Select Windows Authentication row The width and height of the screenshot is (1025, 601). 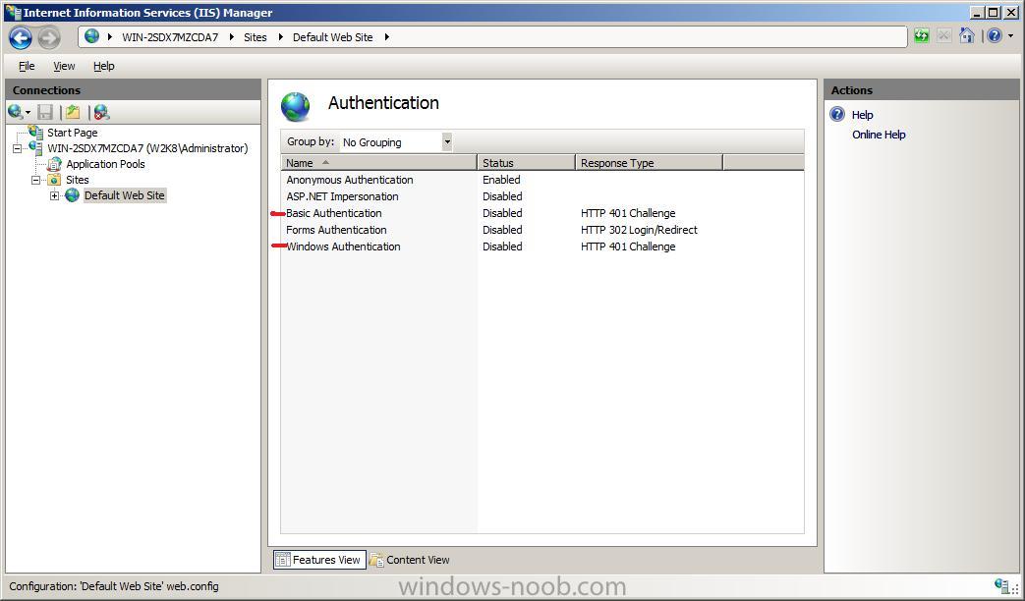tap(542, 246)
